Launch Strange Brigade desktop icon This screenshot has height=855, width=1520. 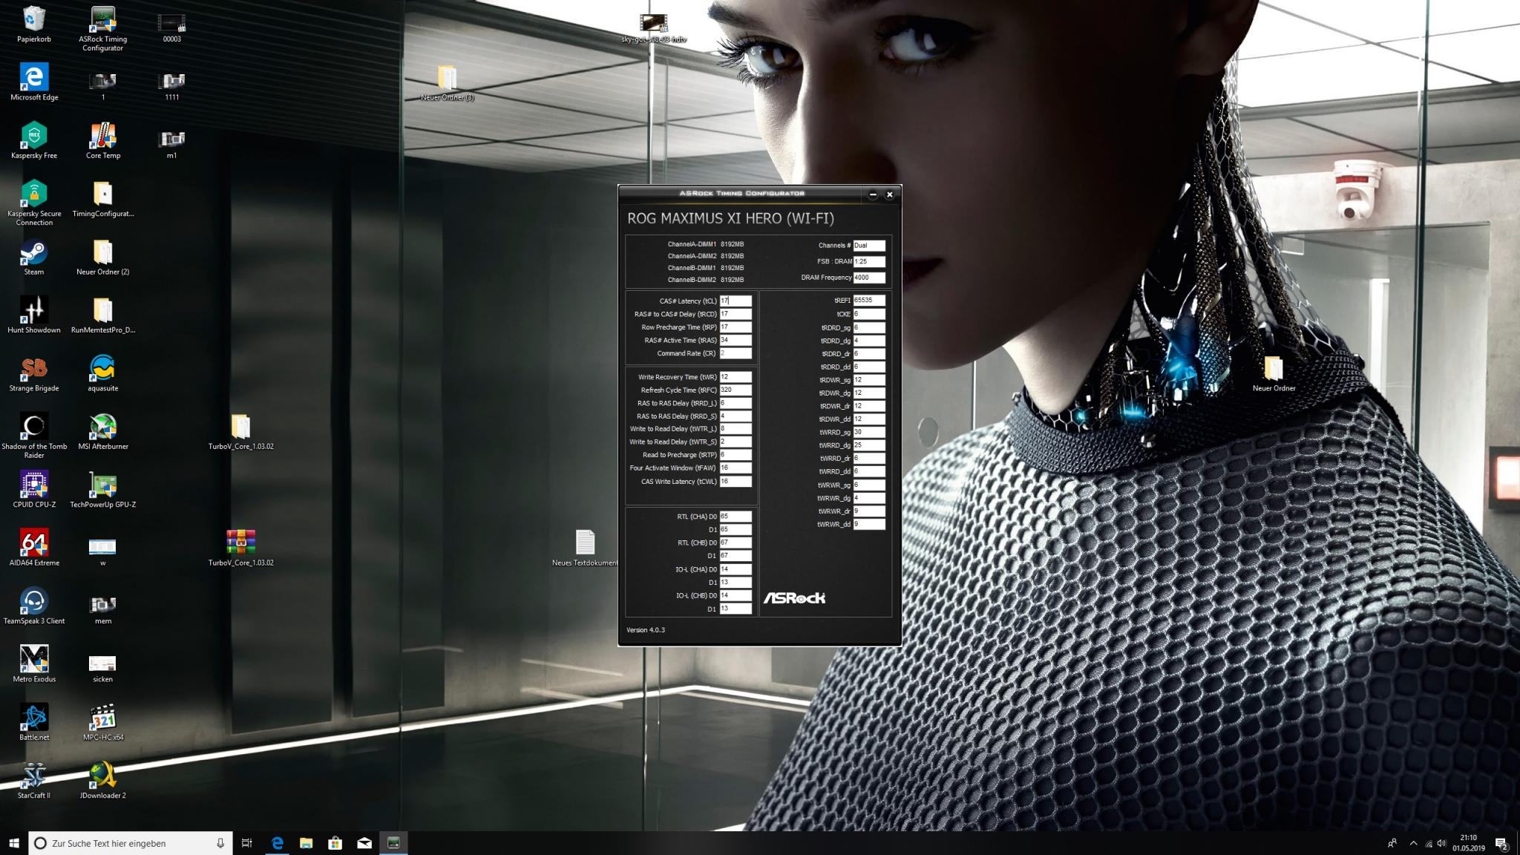(34, 374)
